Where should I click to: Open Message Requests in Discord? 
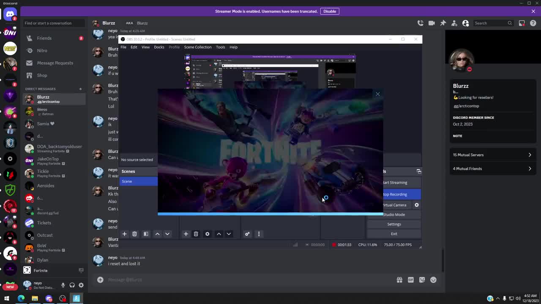54,63
